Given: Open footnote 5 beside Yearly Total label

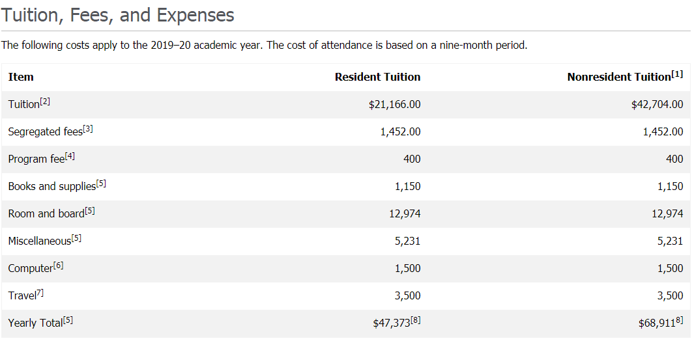Looking at the screenshot, I should (x=68, y=320).
